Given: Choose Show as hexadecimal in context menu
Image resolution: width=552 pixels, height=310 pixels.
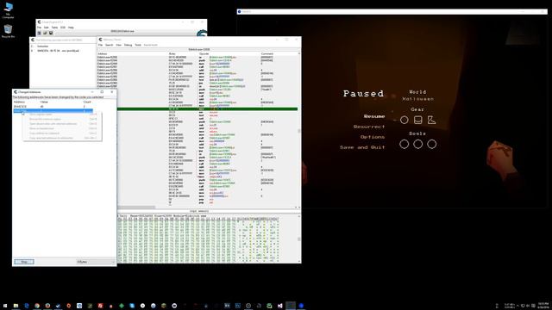Looking at the screenshot, I should [x=63, y=128].
